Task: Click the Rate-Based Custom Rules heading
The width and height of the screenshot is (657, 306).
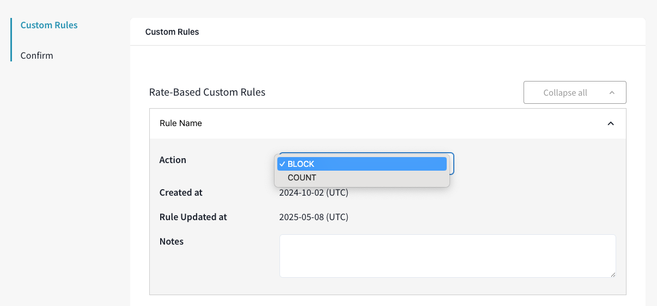Action: click(207, 92)
